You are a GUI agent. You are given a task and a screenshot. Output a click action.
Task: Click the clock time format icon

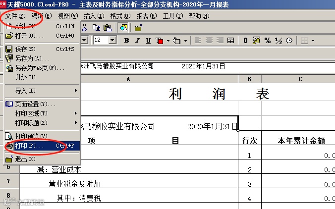click(289, 40)
